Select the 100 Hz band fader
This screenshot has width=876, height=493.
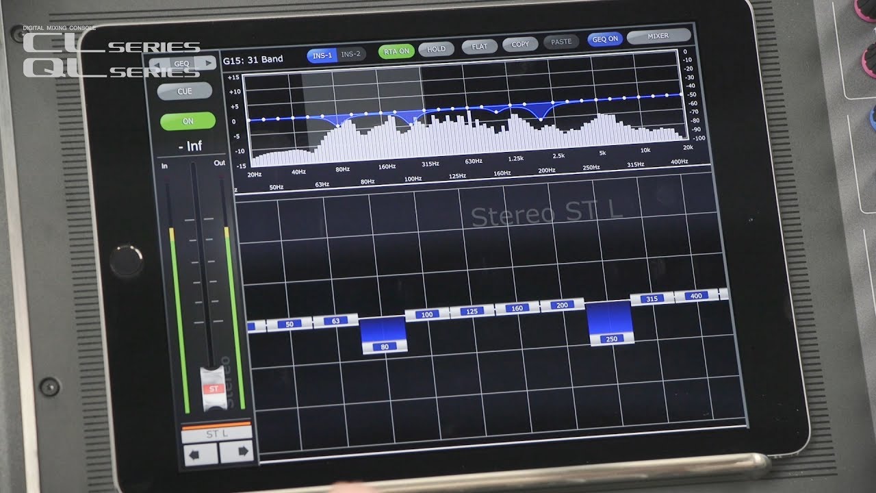point(427,314)
